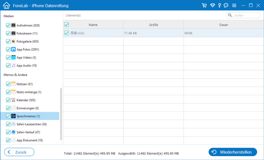Click the Erinnerungen list icon

pos(14,108)
